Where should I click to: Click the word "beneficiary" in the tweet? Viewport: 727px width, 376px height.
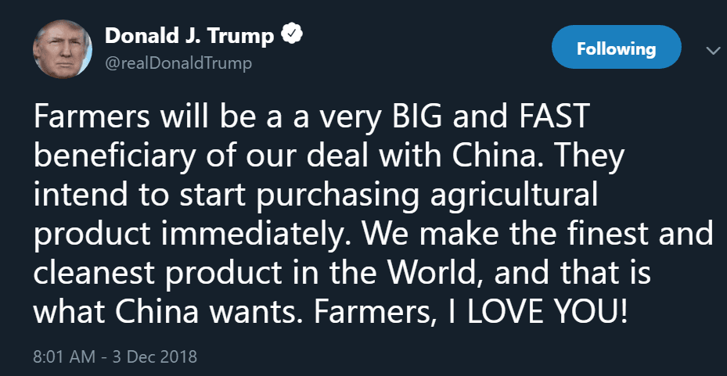117,156
